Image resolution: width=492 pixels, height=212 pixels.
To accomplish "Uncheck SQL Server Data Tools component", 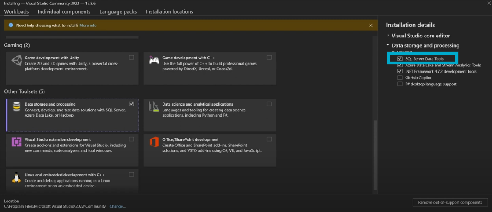I will (400, 58).
